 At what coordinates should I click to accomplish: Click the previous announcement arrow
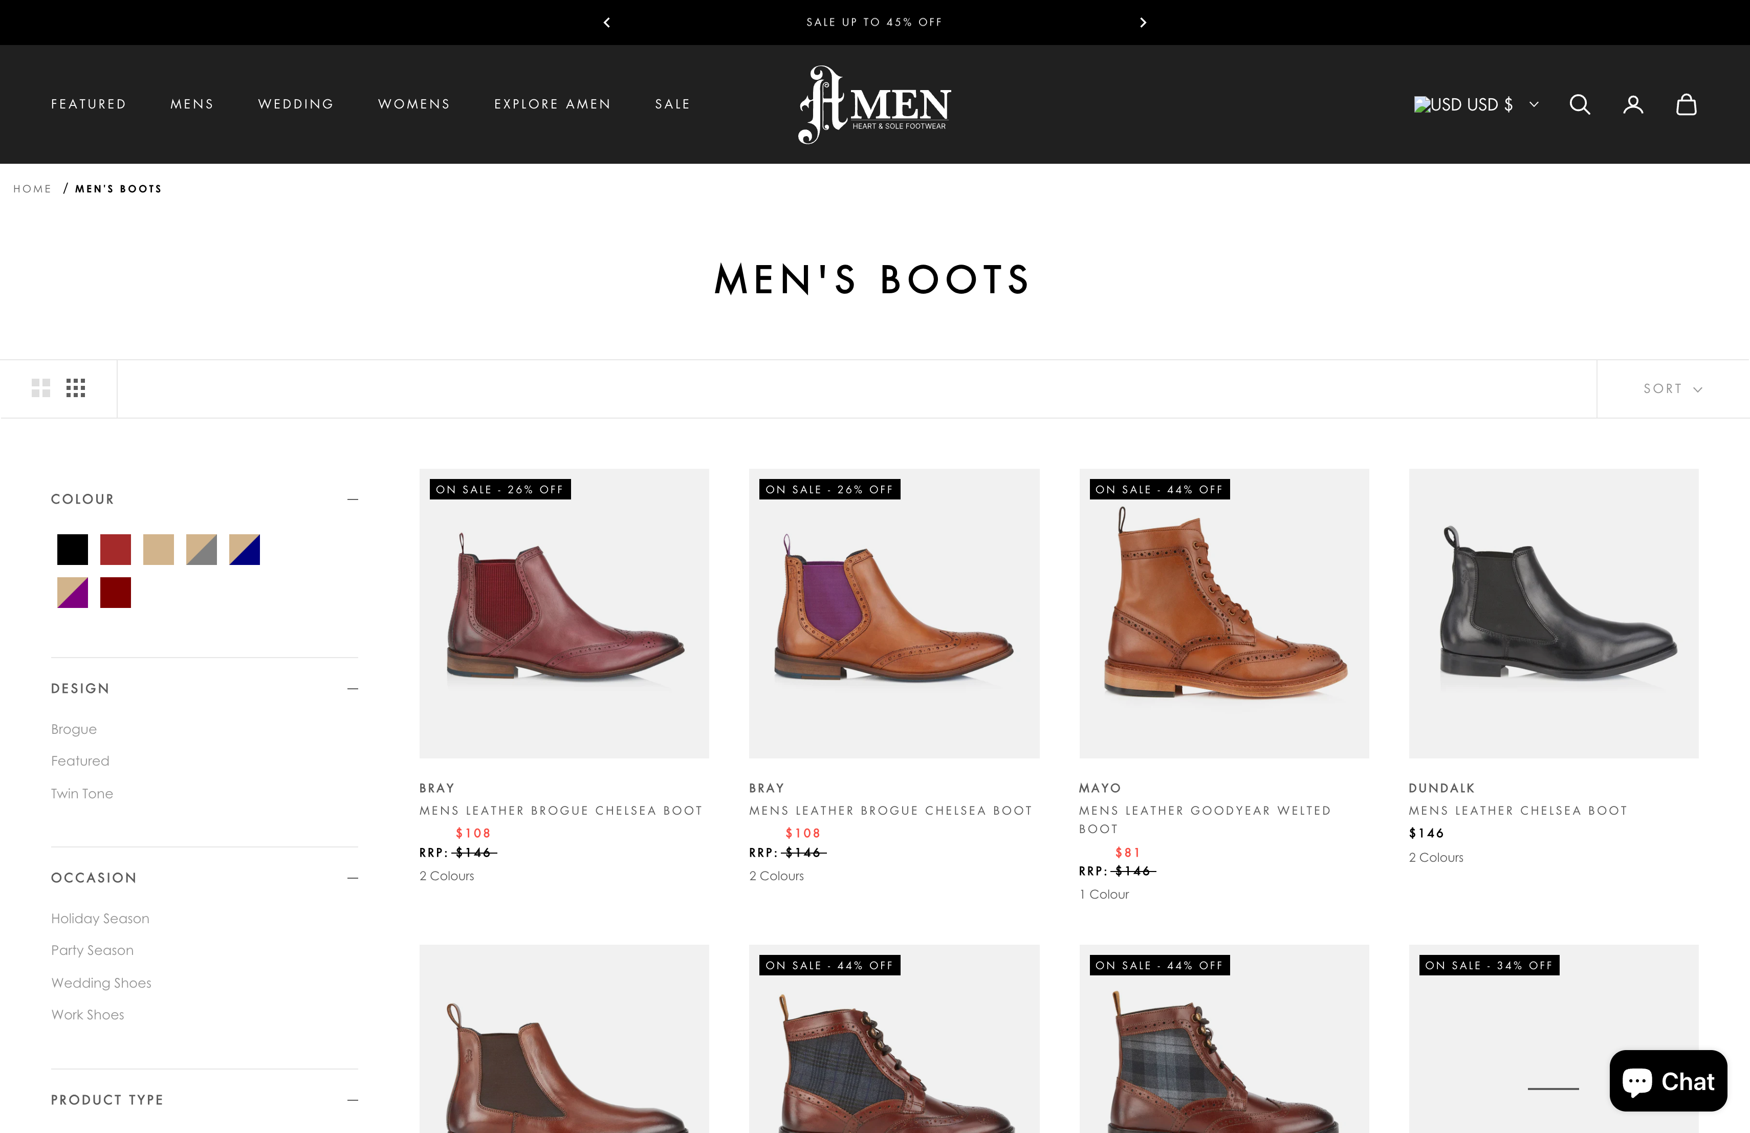pyautogui.click(x=607, y=22)
